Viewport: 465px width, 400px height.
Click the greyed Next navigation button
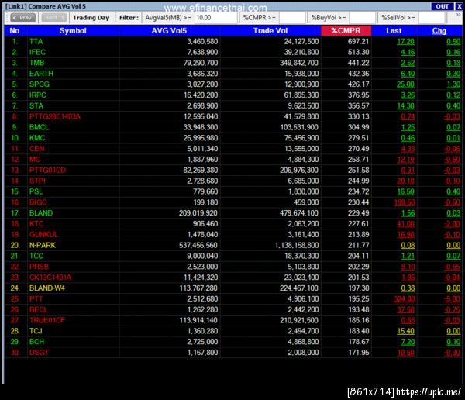click(x=54, y=18)
